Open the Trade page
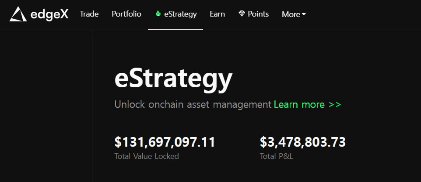Screen dimensions: 421x182 click(x=89, y=14)
